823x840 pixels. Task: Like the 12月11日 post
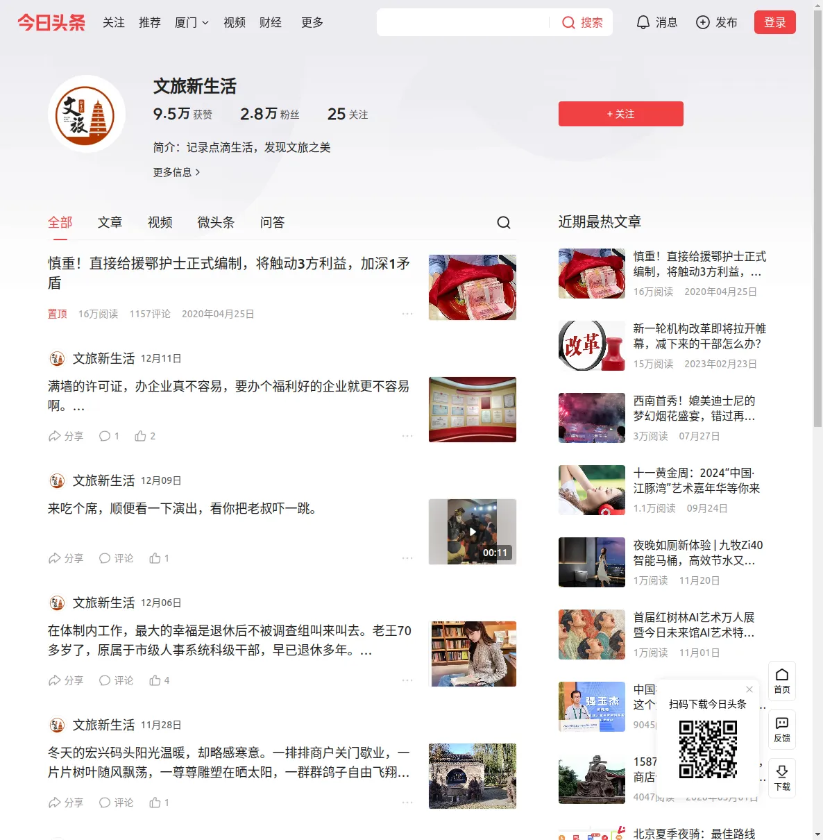click(x=145, y=436)
